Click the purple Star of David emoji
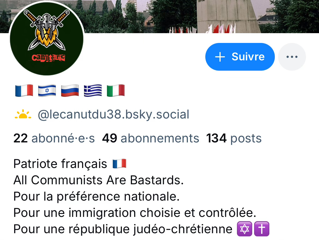 pos(245,229)
